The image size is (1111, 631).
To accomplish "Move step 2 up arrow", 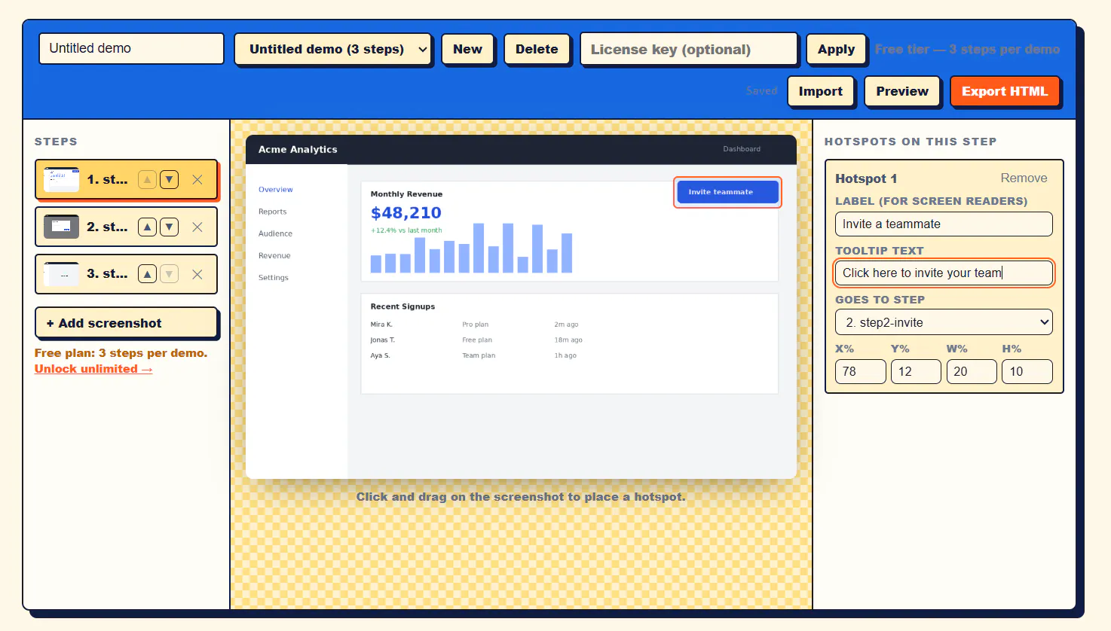I will click(148, 227).
